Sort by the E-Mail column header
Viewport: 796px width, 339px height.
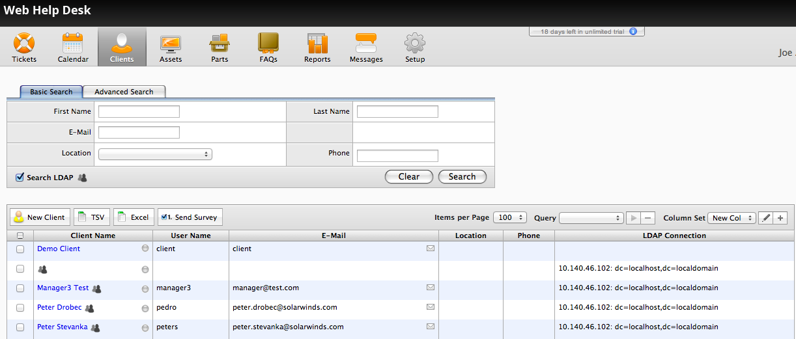click(x=334, y=236)
